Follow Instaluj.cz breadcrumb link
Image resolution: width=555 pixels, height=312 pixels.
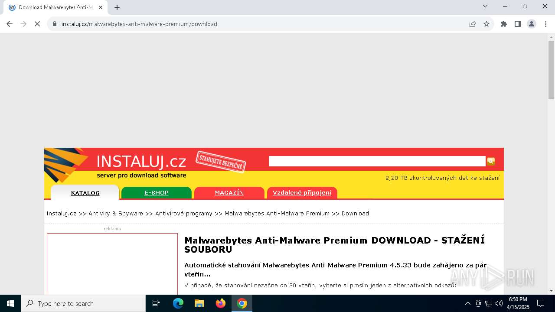[x=61, y=213]
